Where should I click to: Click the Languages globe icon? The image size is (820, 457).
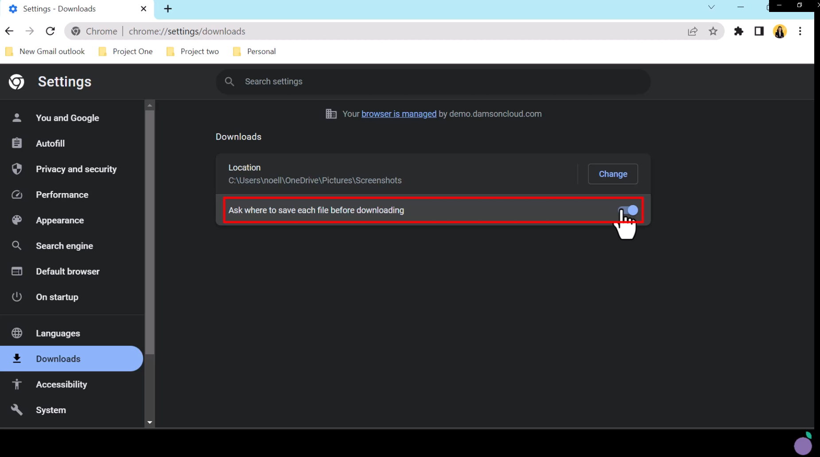click(x=17, y=333)
